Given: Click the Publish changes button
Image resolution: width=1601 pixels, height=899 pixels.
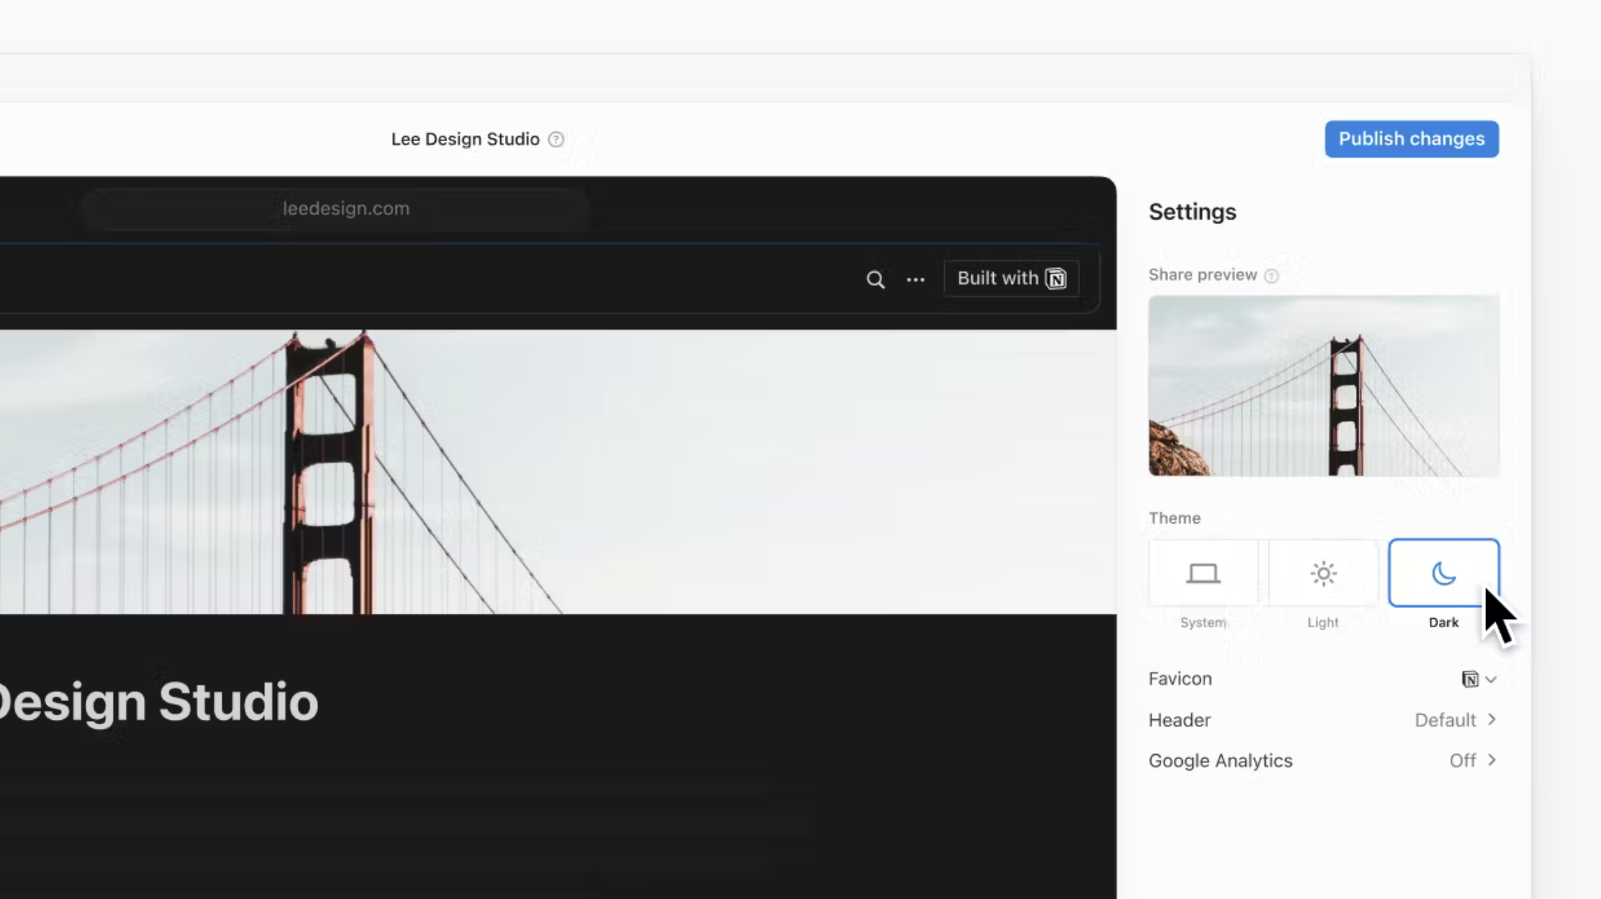Looking at the screenshot, I should pos(1411,139).
